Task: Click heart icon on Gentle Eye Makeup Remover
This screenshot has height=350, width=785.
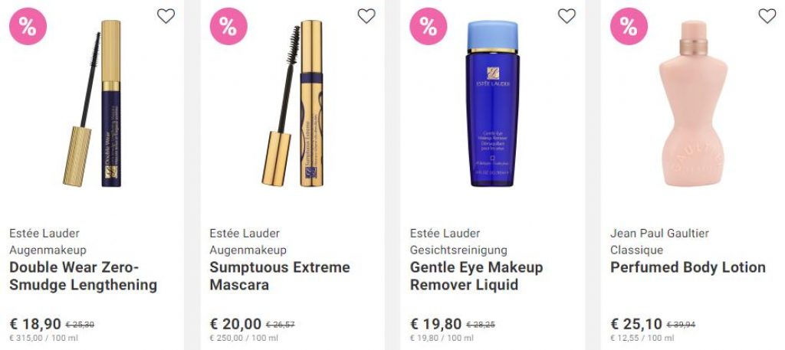Action: (x=567, y=16)
